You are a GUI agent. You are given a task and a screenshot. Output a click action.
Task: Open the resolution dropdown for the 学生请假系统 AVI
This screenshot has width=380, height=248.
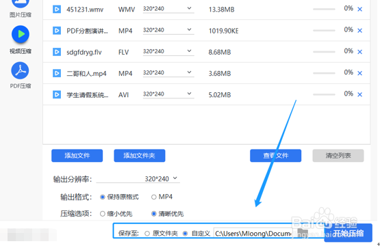coord(168,94)
